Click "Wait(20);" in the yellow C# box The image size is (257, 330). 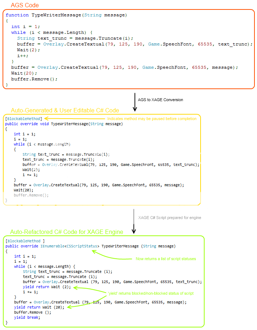24,190
